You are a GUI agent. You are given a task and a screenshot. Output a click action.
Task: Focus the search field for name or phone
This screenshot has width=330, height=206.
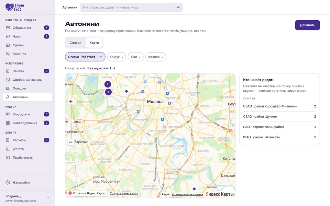[131, 7]
